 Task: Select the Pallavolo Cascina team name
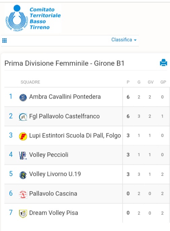tap(53, 194)
